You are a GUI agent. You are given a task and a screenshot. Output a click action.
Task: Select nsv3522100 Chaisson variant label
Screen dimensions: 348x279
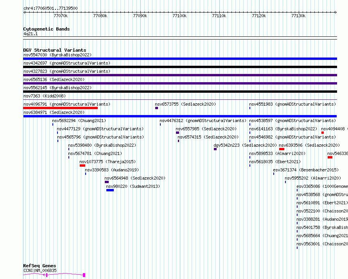pos(322,211)
